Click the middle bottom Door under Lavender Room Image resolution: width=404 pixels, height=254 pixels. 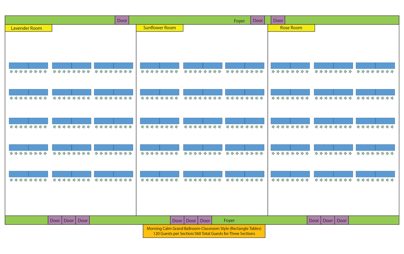pos(69,220)
